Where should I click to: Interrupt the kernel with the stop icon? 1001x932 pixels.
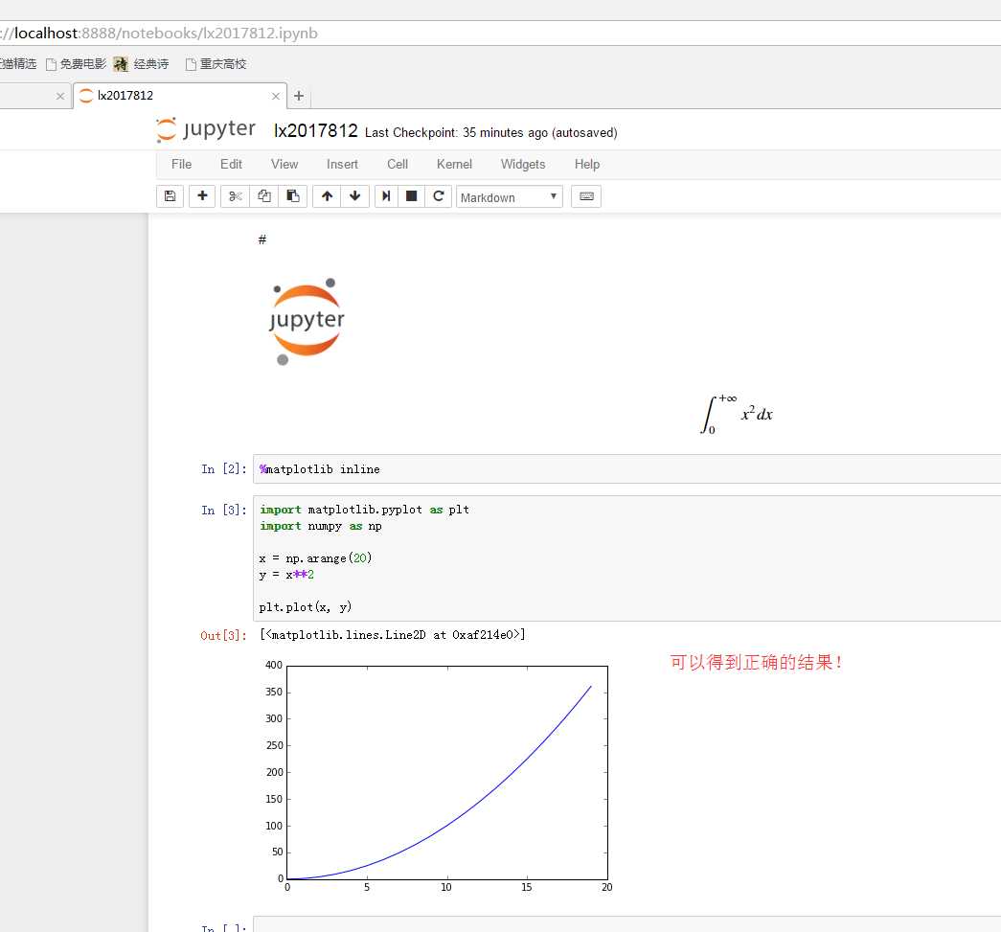pyautogui.click(x=412, y=196)
